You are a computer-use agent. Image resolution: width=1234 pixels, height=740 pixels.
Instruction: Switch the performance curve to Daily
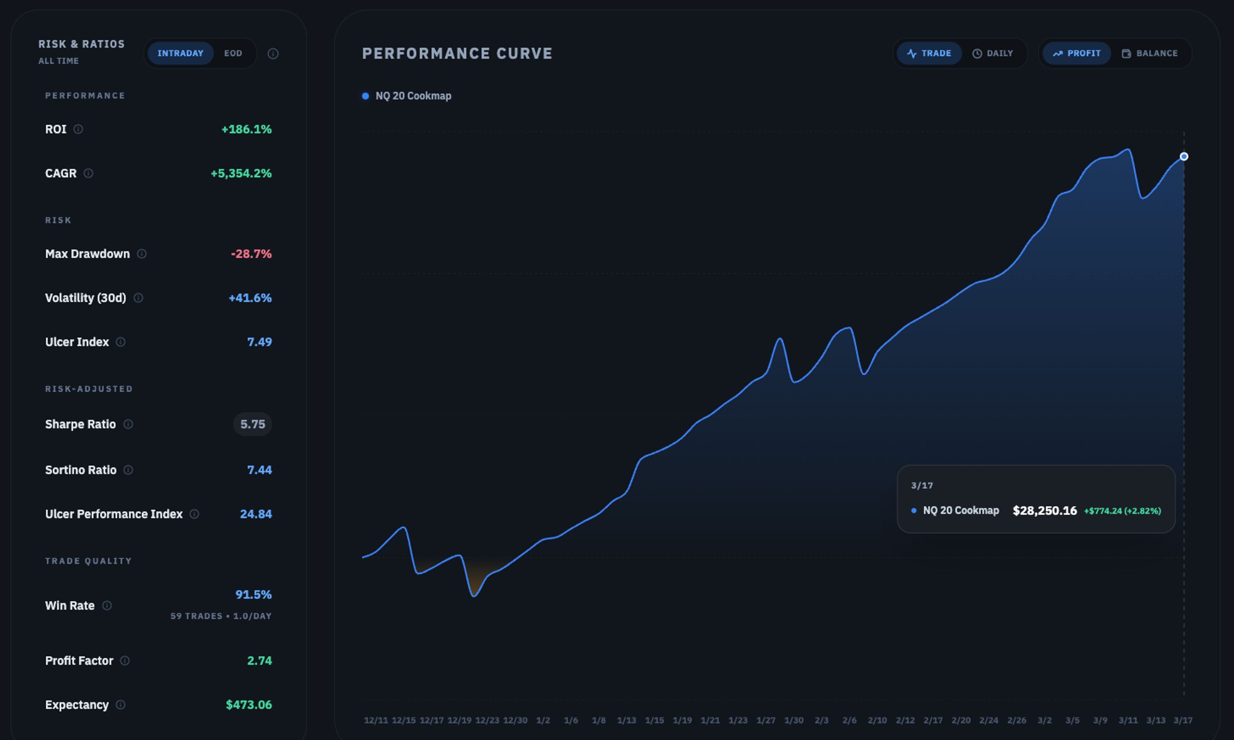pos(993,53)
